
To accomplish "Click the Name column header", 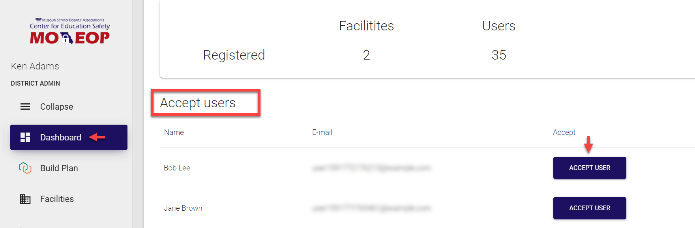I will tap(174, 133).
